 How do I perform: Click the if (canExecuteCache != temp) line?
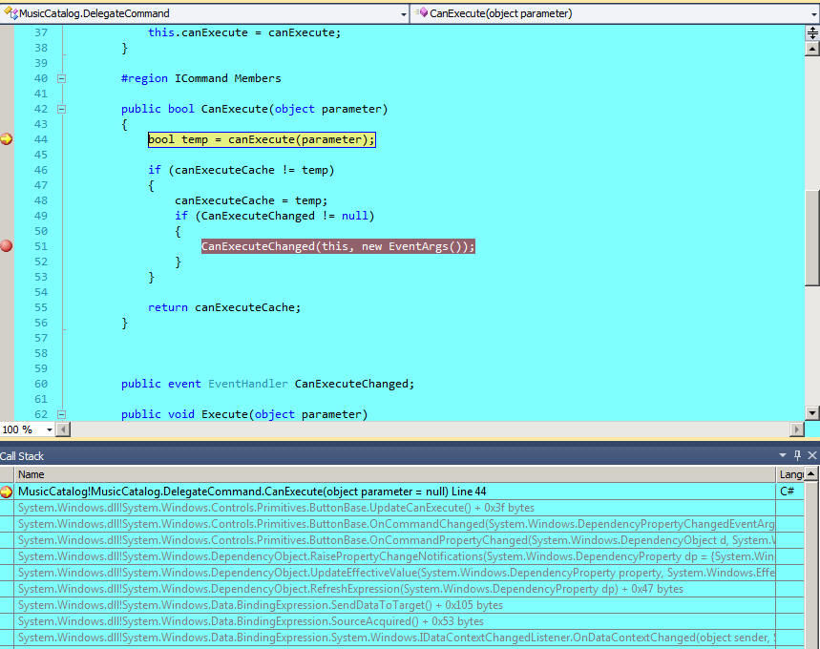pyautogui.click(x=242, y=170)
